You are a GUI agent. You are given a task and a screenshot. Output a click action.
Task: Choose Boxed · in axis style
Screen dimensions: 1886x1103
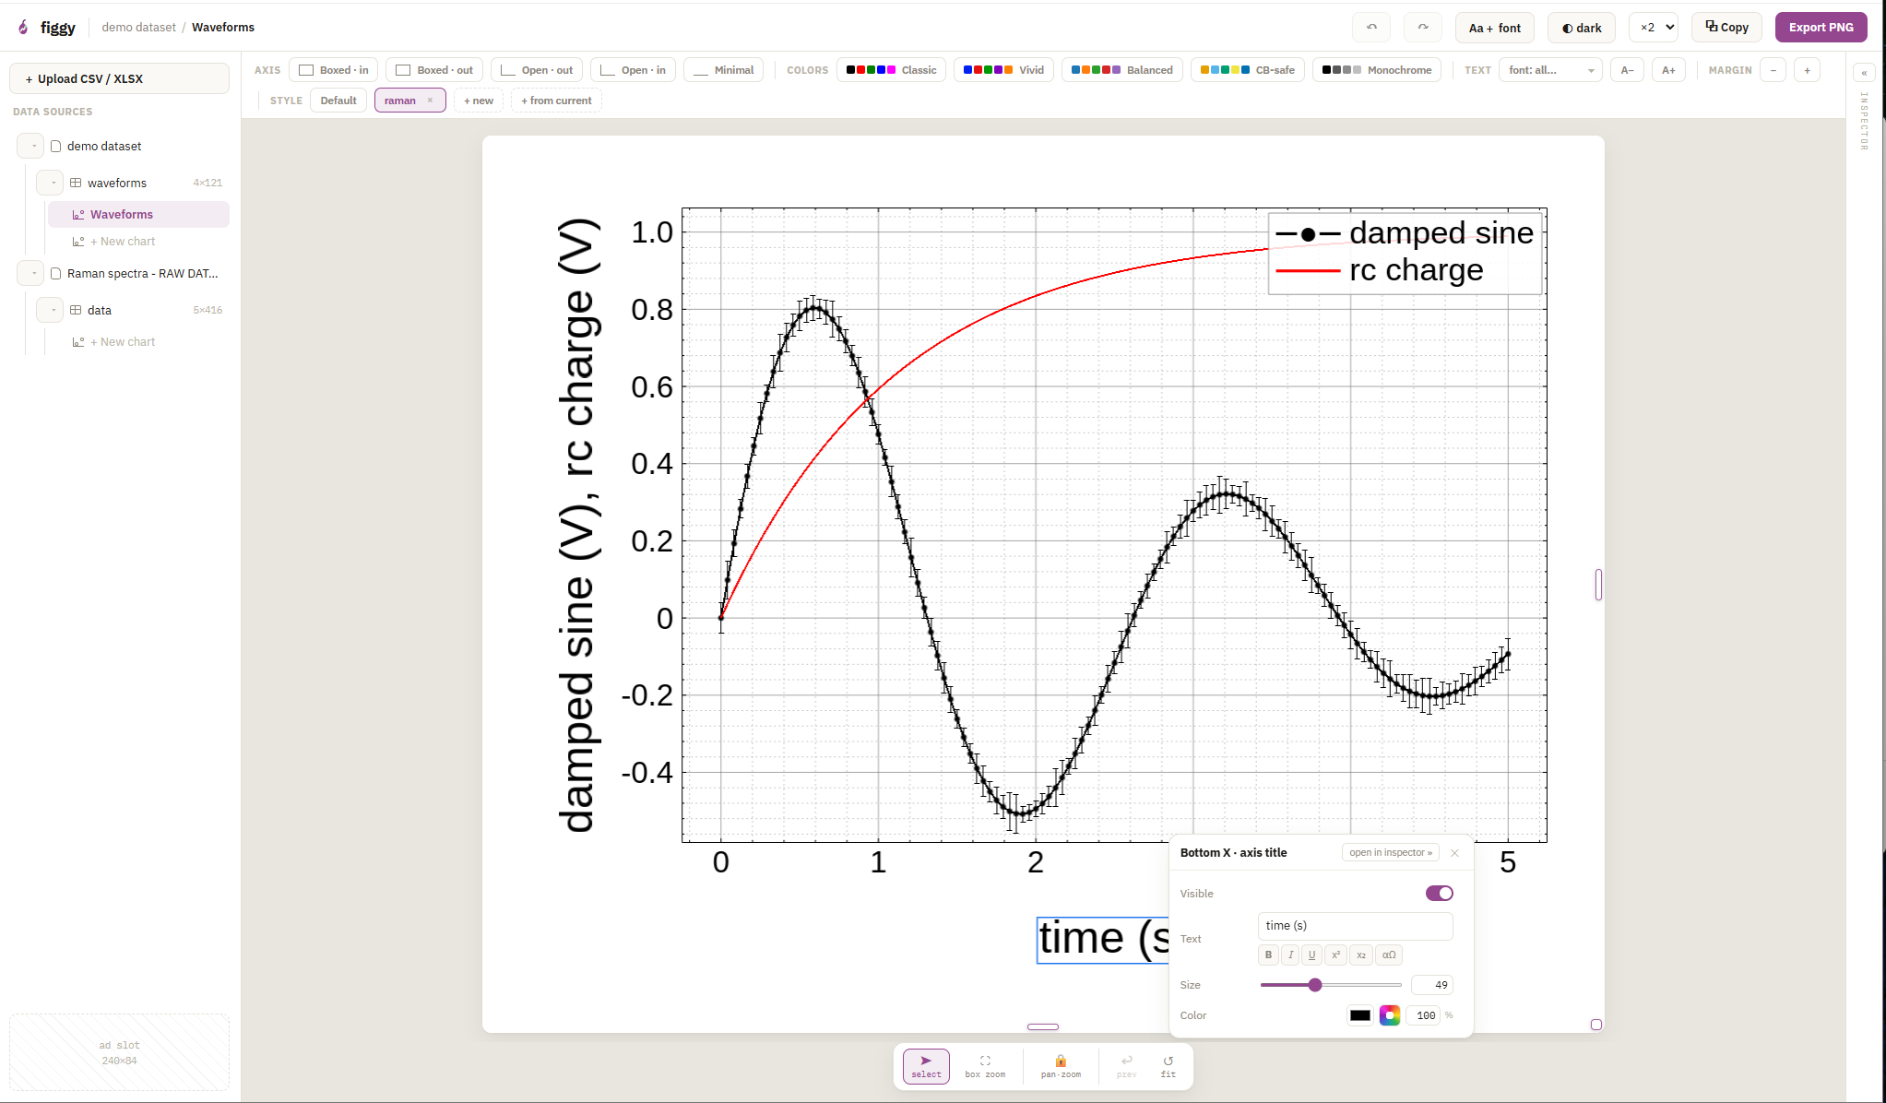coord(333,70)
